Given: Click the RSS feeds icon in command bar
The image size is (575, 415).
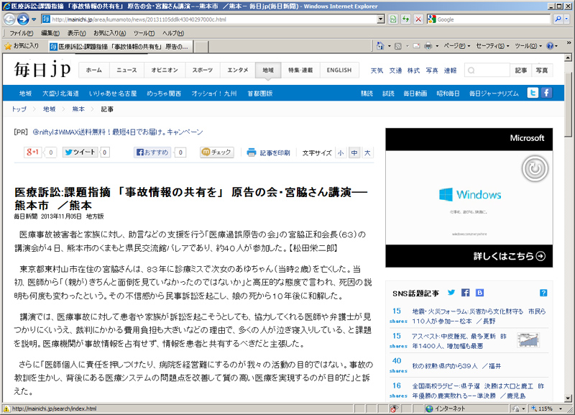Looking at the screenshot, I should coord(398,46).
